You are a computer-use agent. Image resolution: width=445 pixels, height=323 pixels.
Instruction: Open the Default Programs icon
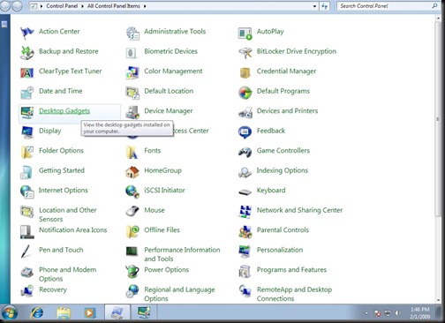pyautogui.click(x=245, y=93)
